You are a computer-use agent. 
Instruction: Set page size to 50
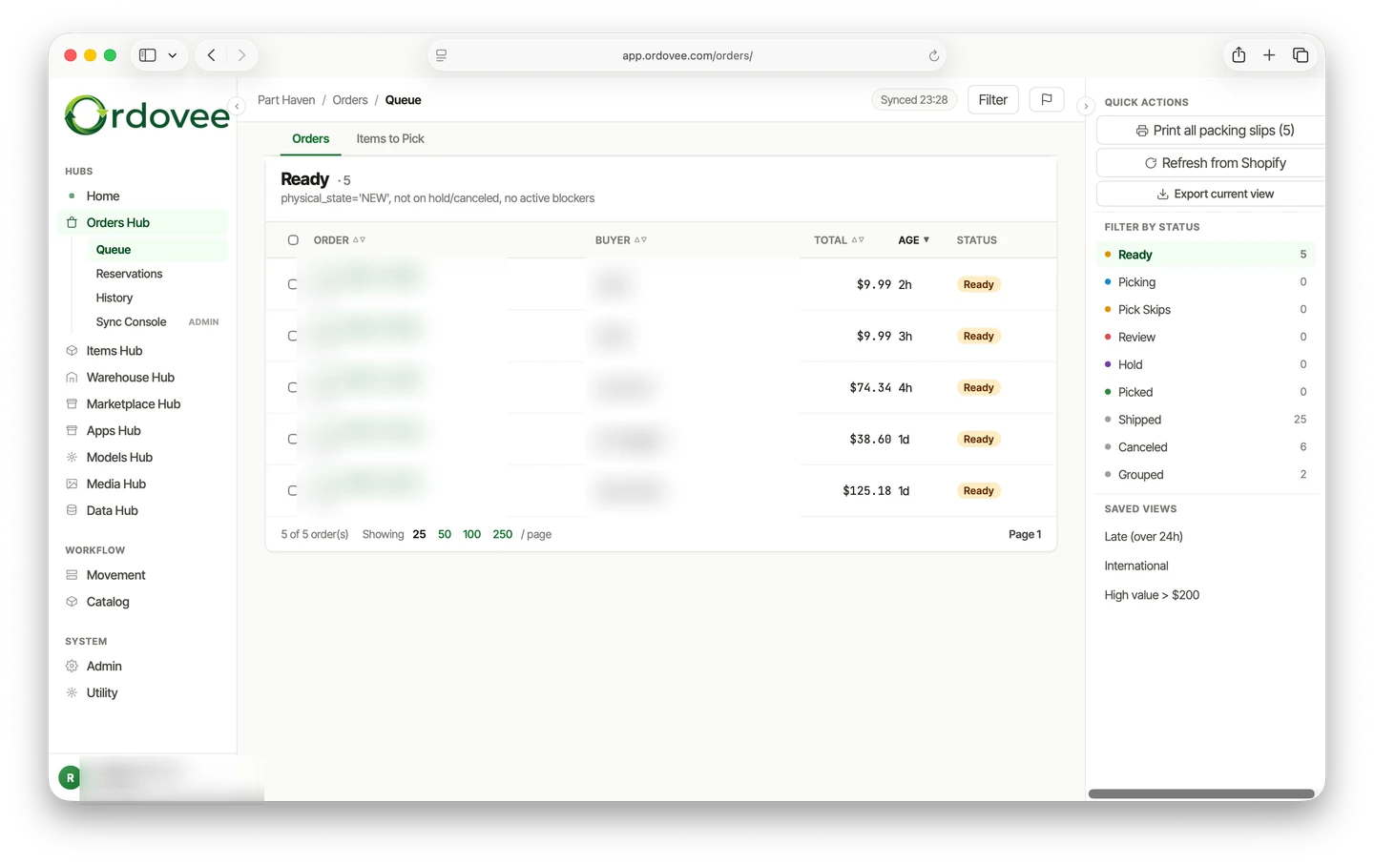pos(445,535)
